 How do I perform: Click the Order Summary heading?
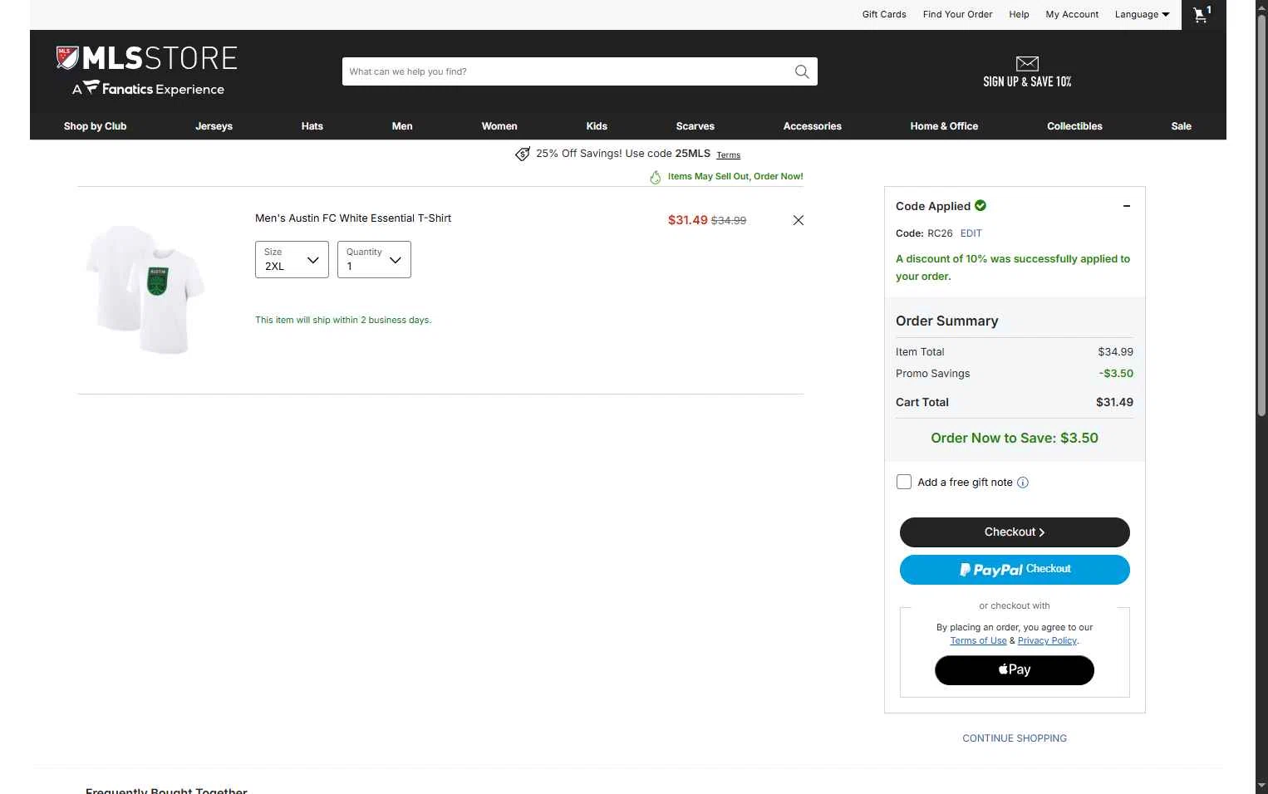(946, 321)
